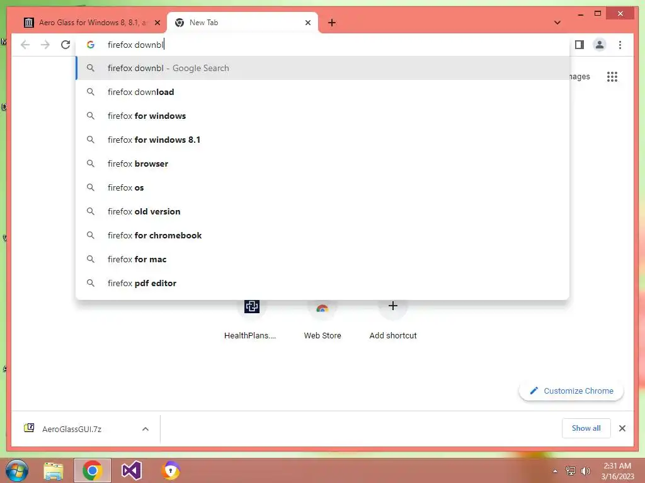
Task: Expand AeroGlassGUI.7z download options chevron
Action: tap(146, 429)
